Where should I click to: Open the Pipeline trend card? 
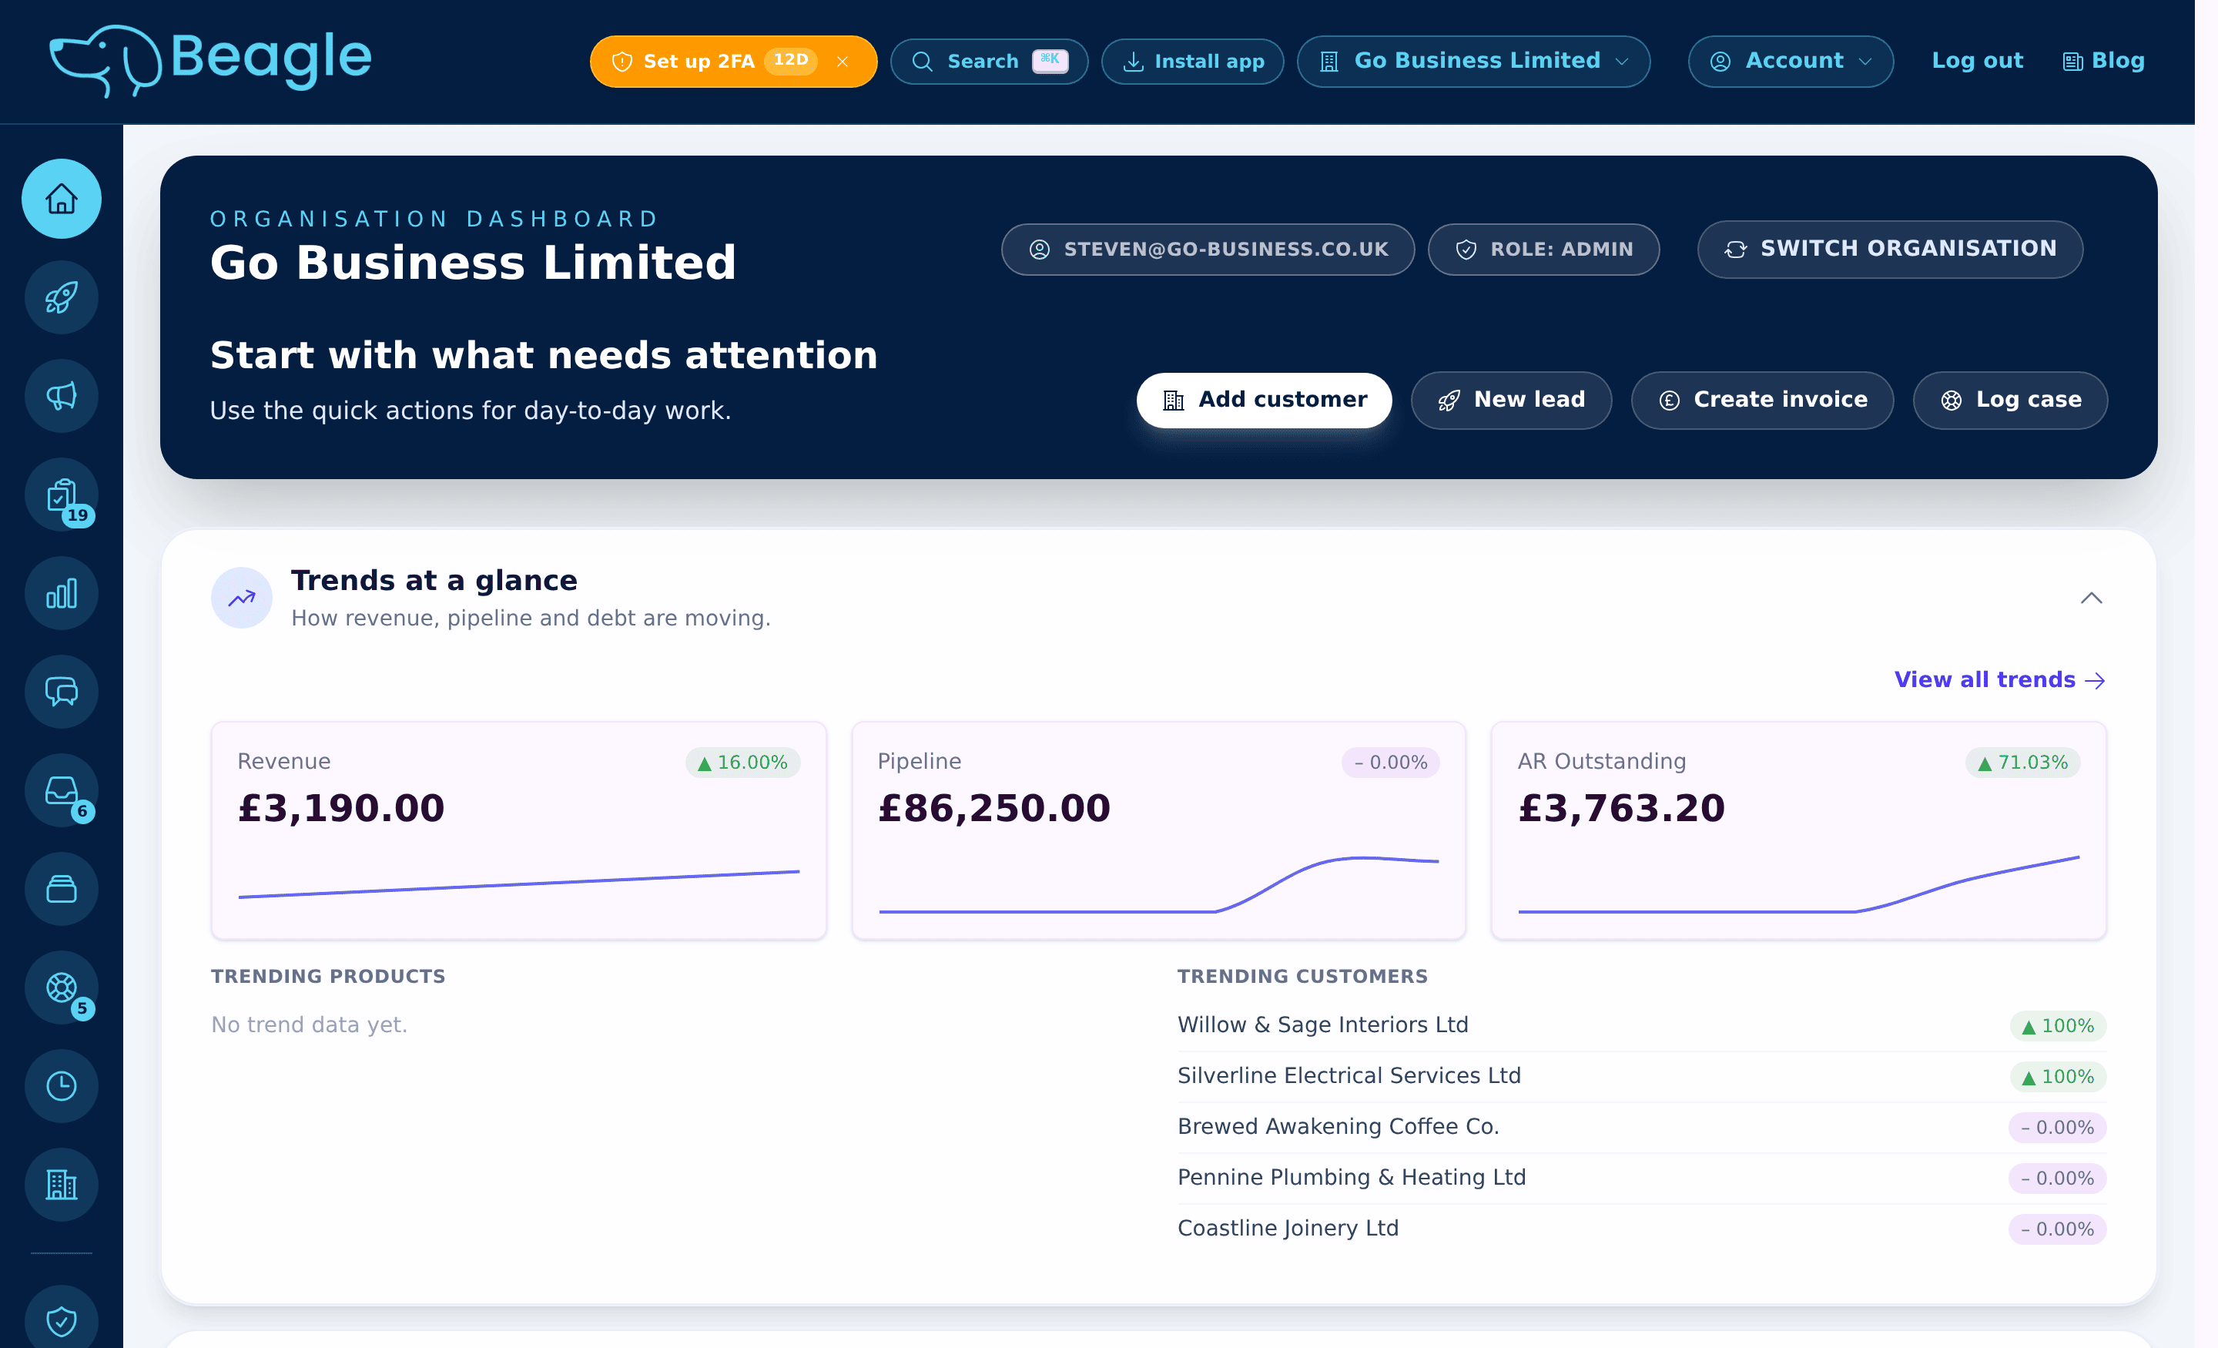1158,830
